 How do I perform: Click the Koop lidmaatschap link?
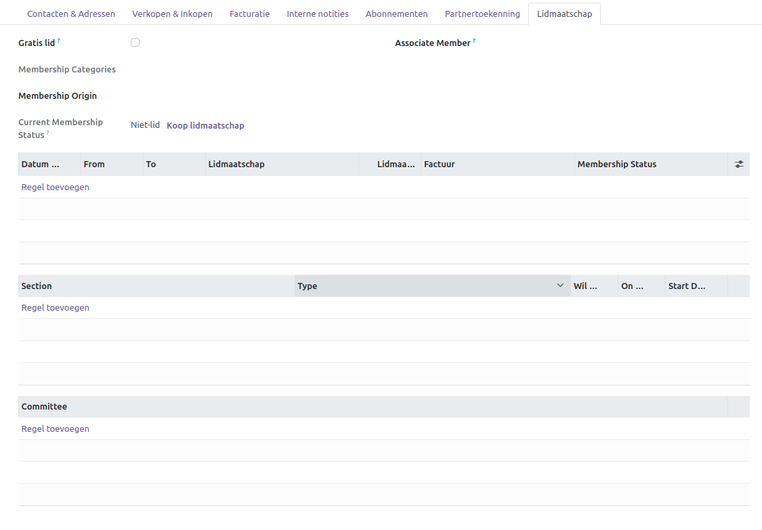tap(205, 125)
